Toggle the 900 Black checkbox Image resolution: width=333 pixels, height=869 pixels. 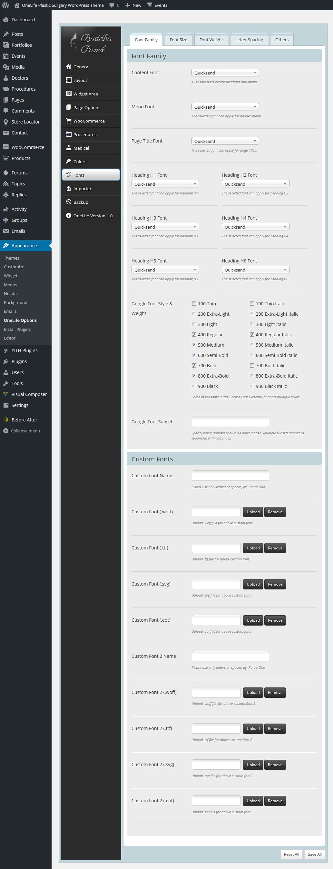(194, 386)
